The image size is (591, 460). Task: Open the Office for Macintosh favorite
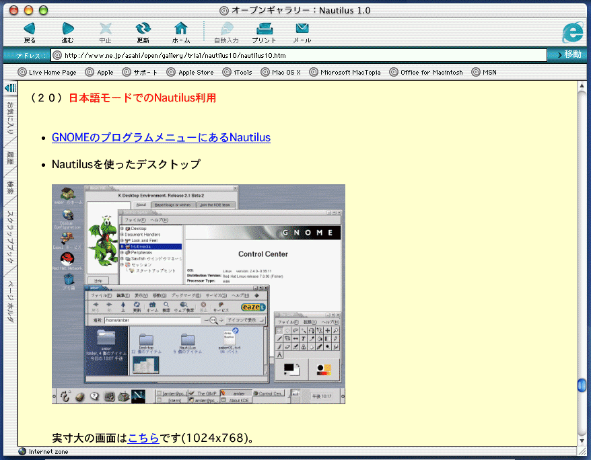(x=426, y=72)
